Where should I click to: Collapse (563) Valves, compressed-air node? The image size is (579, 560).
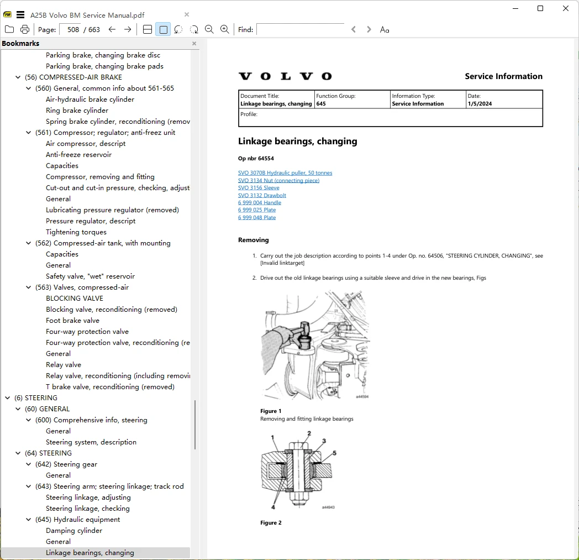coord(28,287)
